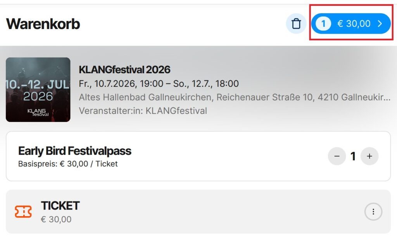The image size is (397, 251).
Task: Open the three-dot options menu for TICKET
Action: tap(373, 211)
